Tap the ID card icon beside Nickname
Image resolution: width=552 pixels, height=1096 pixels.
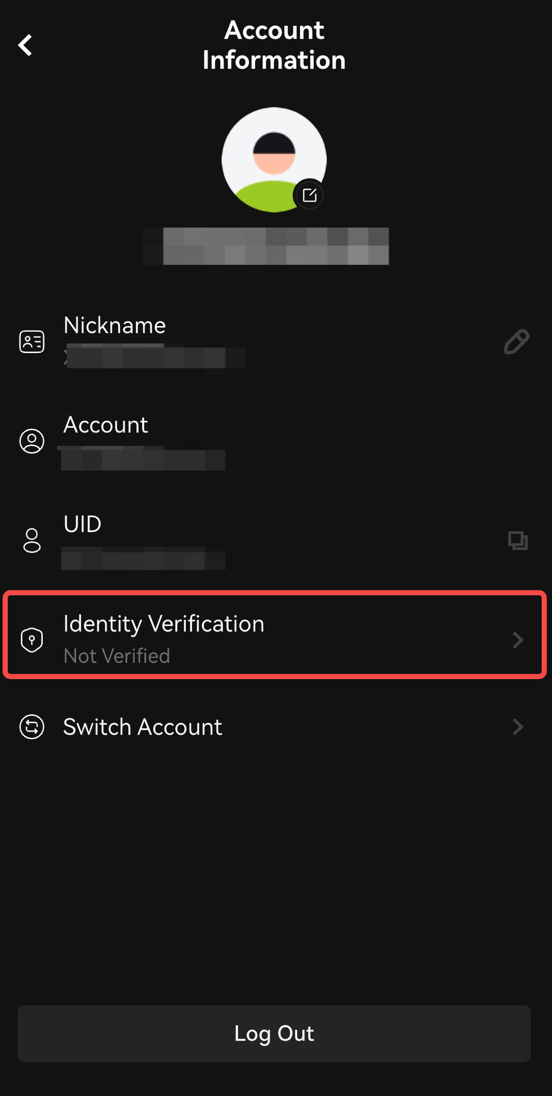[x=32, y=342]
